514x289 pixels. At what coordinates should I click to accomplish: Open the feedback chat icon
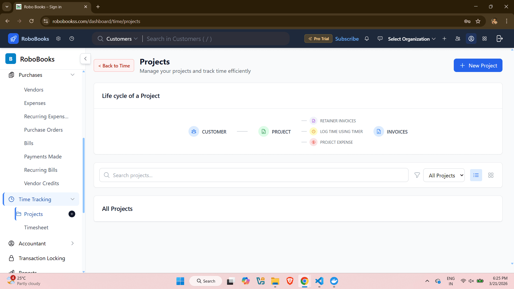(x=380, y=39)
